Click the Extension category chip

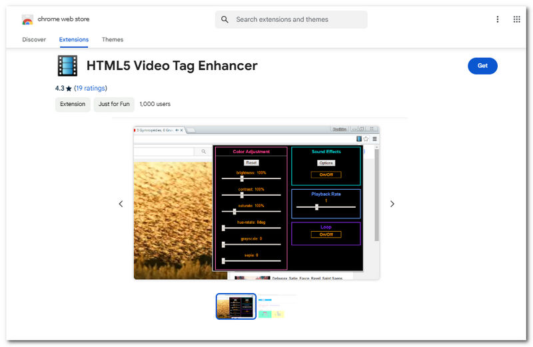(73, 104)
